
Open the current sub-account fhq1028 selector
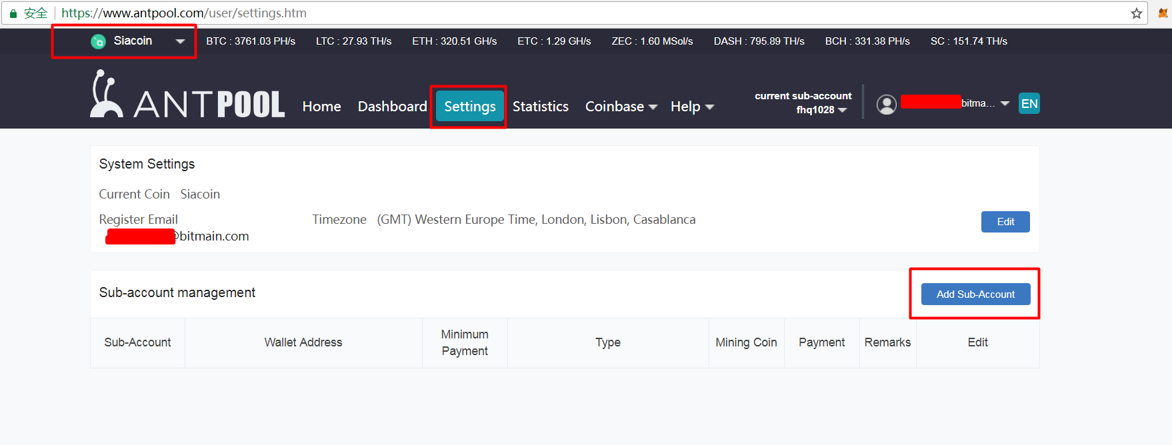(821, 110)
